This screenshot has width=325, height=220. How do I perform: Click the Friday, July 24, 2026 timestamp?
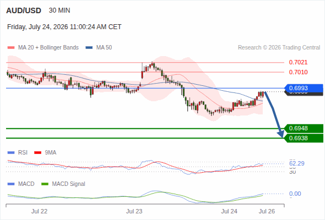pyautogui.click(x=64, y=27)
